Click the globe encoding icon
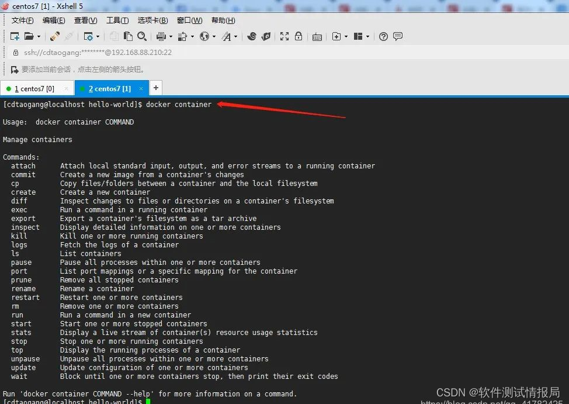This screenshot has width=569, height=404. [x=204, y=36]
